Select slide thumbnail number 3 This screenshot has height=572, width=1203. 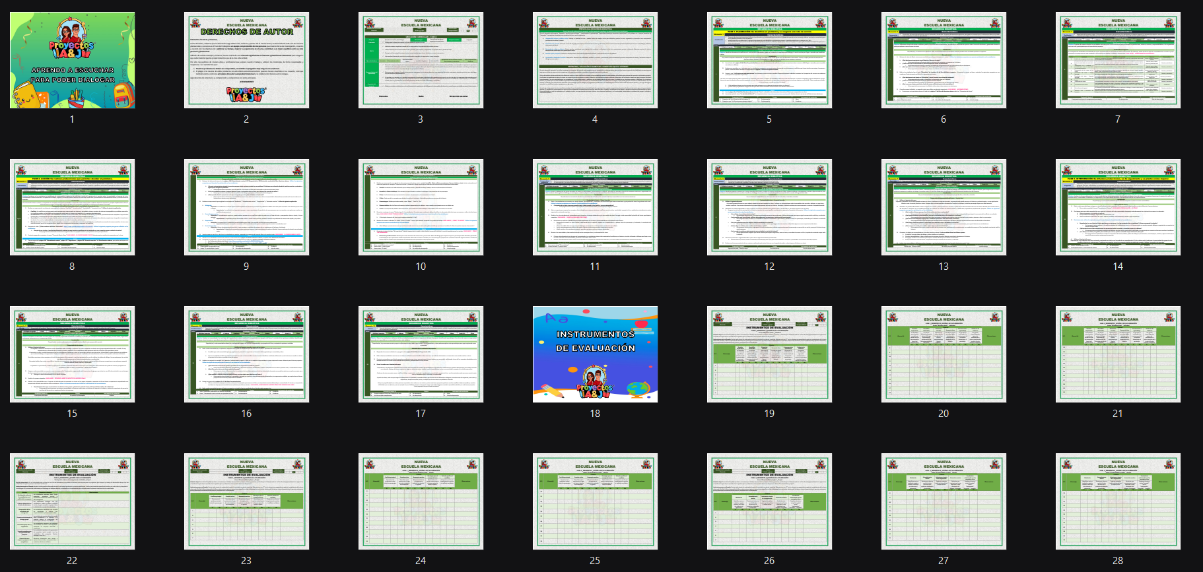421,60
